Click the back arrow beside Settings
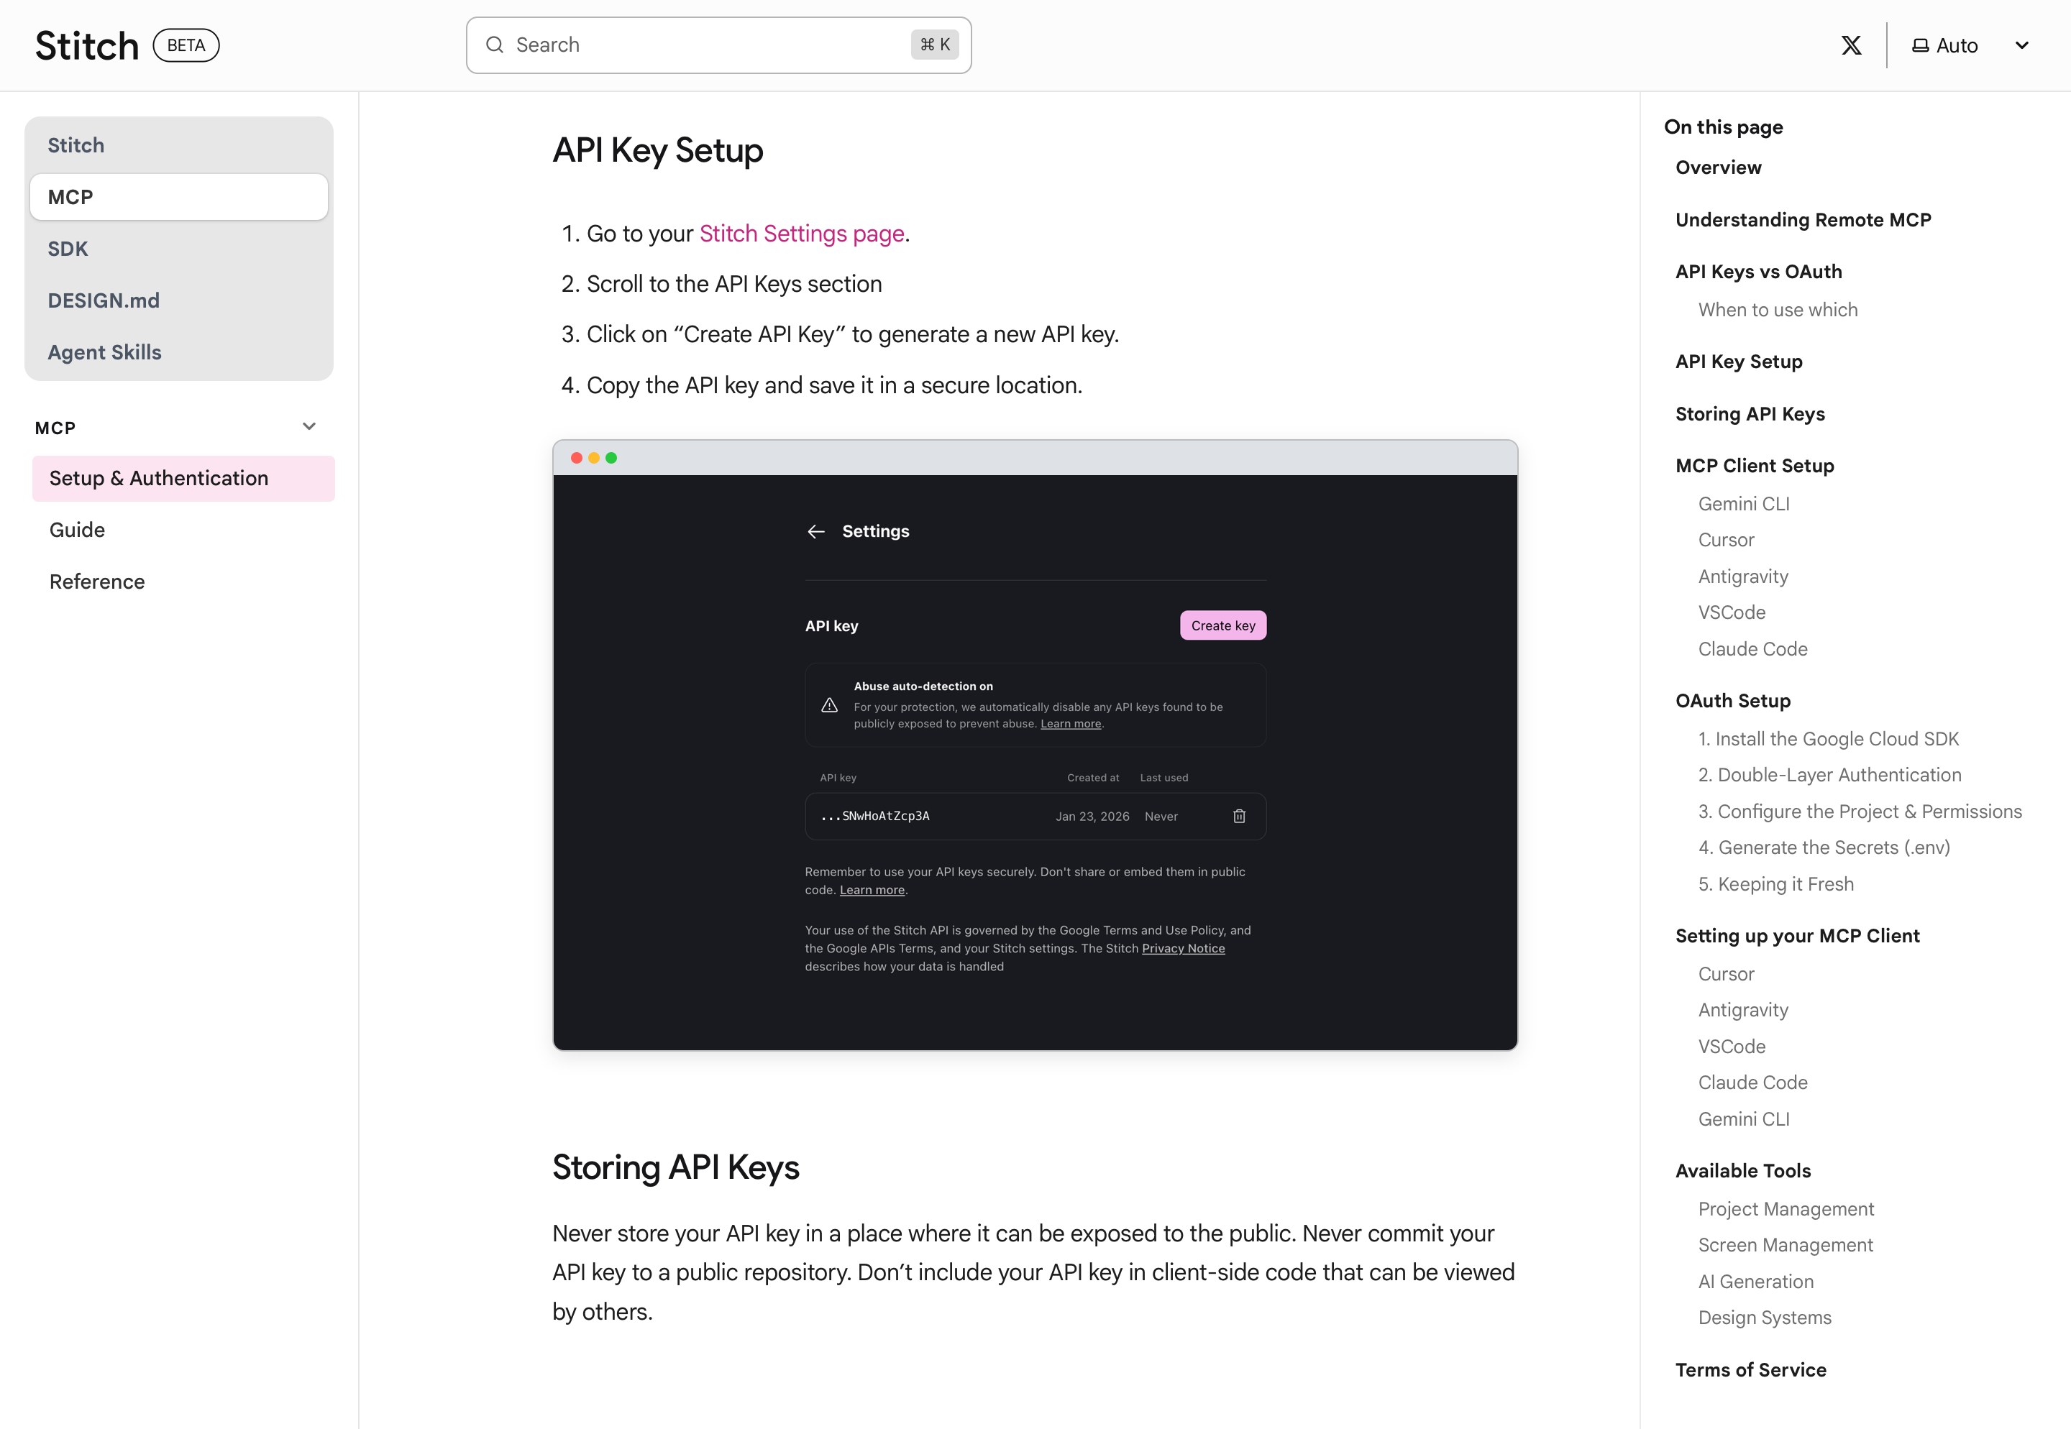 pos(815,532)
